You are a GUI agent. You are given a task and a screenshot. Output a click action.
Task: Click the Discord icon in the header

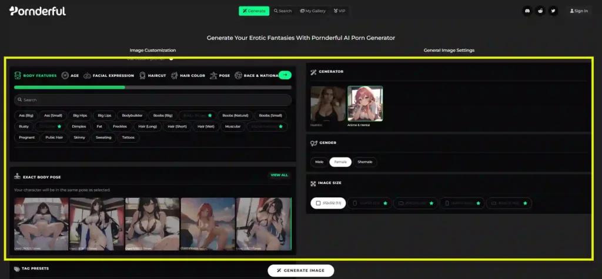click(x=527, y=11)
